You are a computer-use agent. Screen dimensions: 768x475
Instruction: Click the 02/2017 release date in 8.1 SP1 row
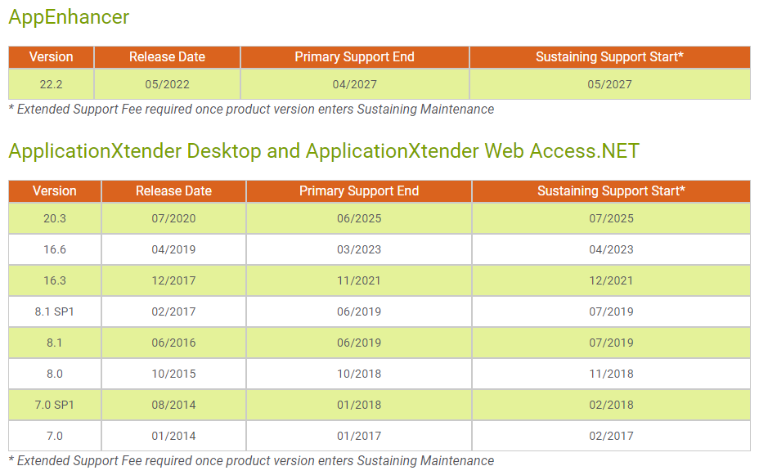click(x=173, y=311)
